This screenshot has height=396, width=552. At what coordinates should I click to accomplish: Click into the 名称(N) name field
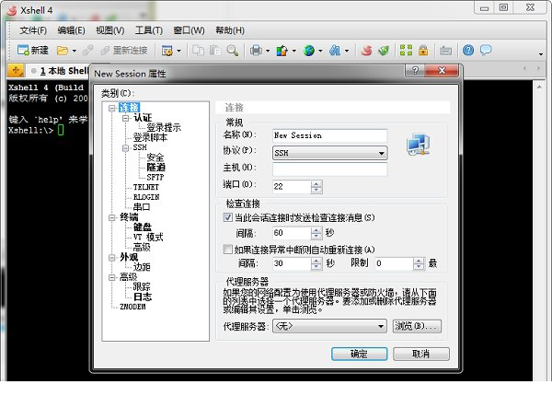point(330,135)
